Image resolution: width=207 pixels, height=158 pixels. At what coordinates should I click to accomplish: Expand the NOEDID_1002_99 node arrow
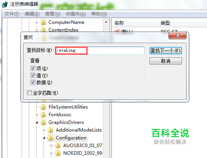coord(51,153)
